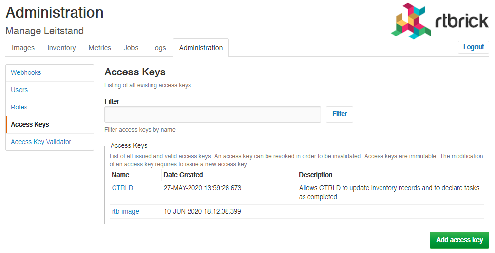The image size is (495, 253).
Task: Switch to the Inventory tab
Action: pos(62,48)
